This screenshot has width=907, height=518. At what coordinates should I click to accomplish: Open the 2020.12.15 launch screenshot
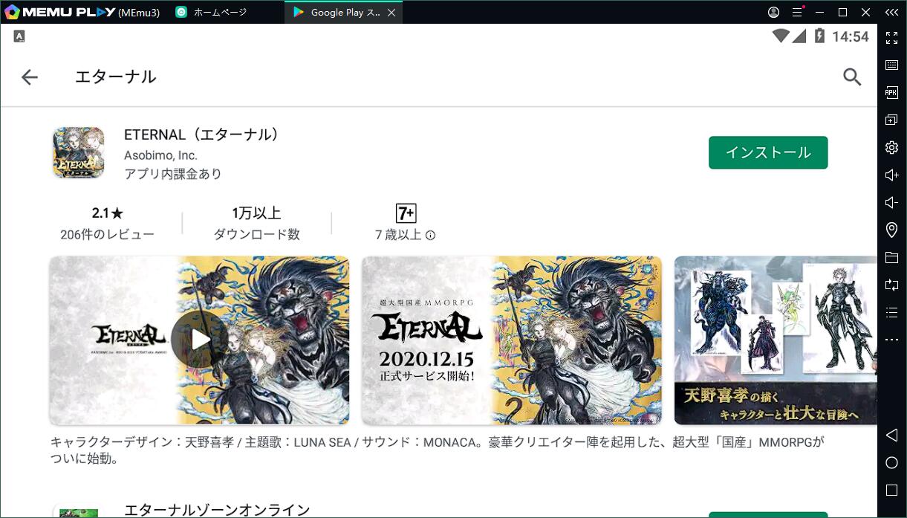[x=511, y=340]
